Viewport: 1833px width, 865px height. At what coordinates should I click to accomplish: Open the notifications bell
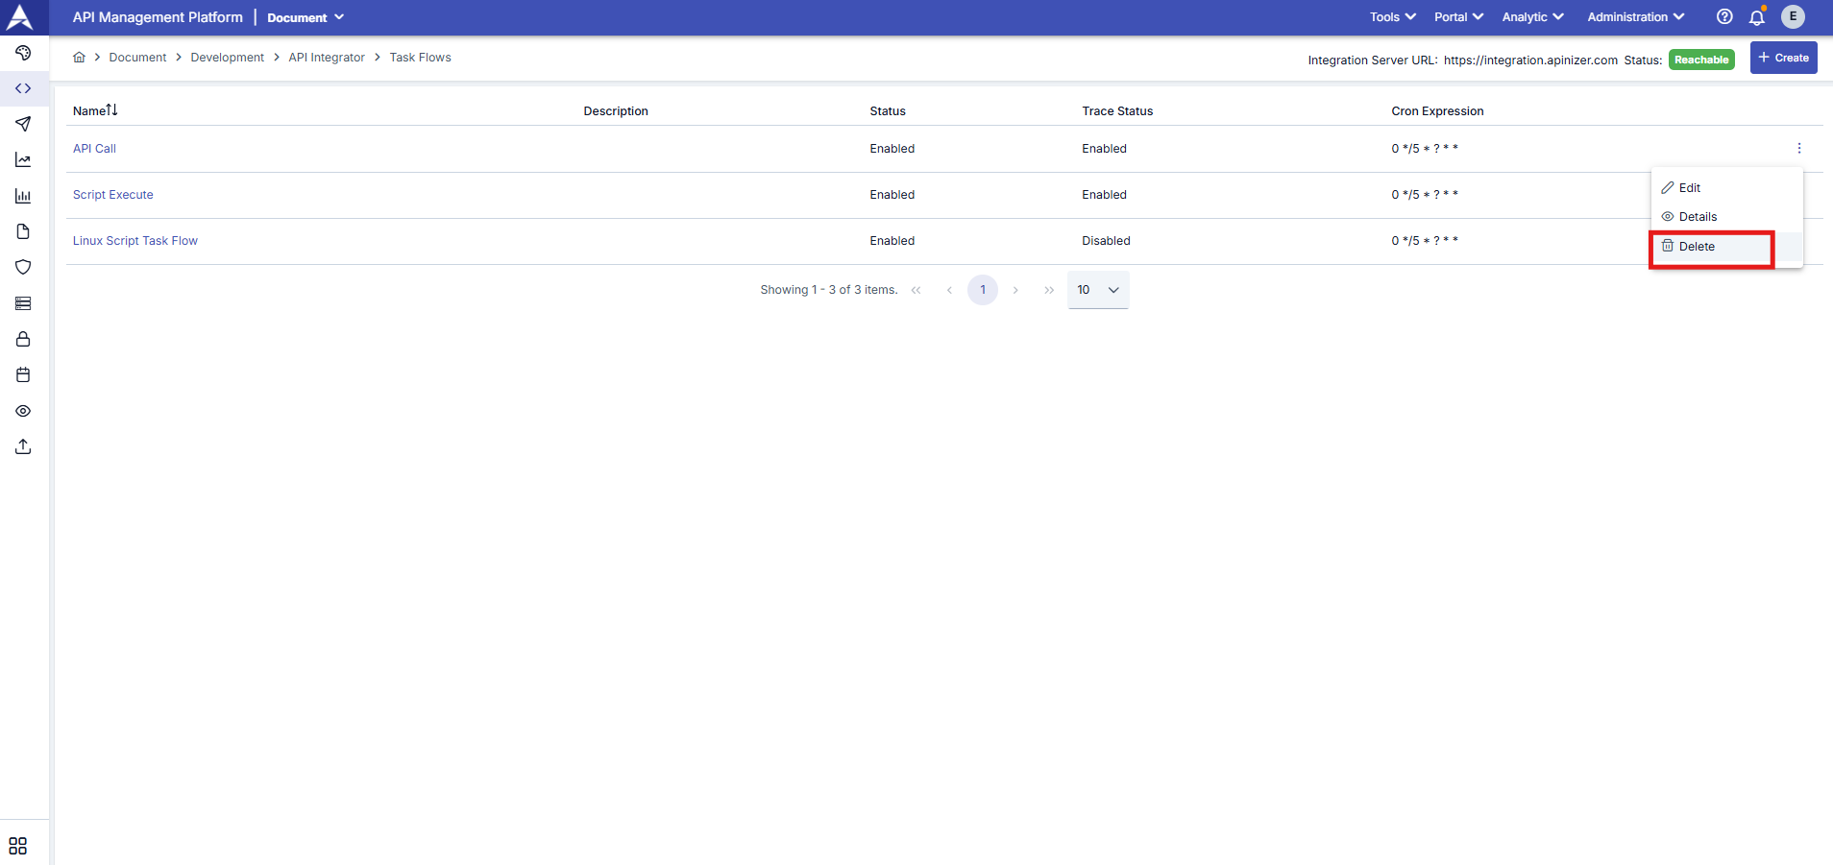(x=1757, y=17)
